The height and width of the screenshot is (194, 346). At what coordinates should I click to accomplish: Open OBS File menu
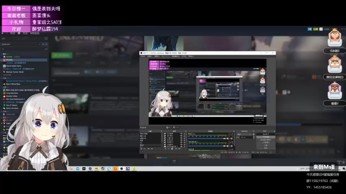tap(143, 56)
